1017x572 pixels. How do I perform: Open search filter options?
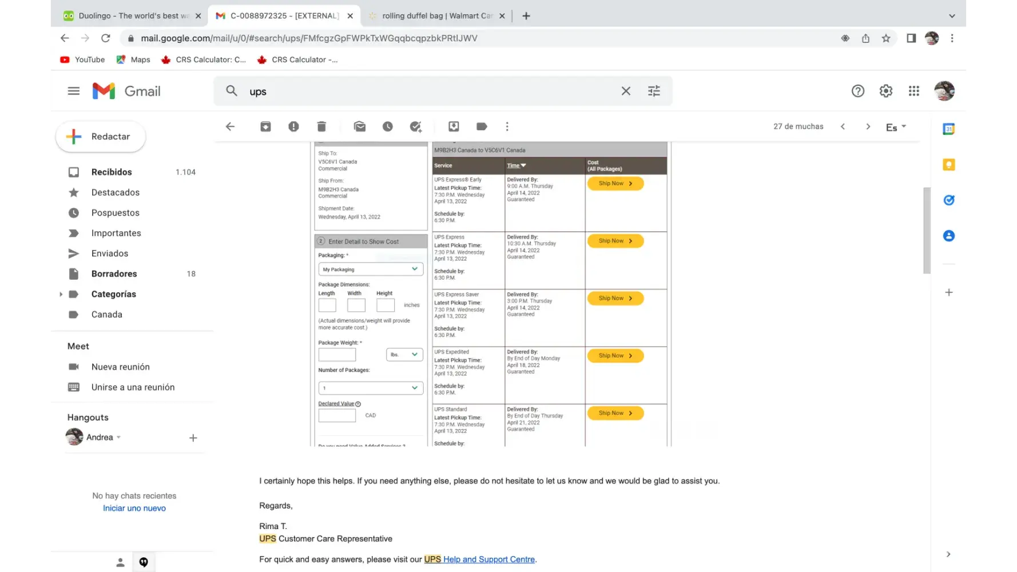click(x=654, y=91)
